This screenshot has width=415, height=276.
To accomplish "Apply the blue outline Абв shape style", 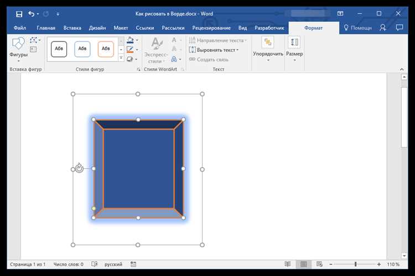I will click(82, 49).
